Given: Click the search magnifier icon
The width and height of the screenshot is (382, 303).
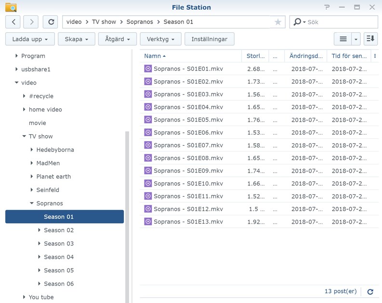Looking at the screenshot, I should tap(297, 22).
